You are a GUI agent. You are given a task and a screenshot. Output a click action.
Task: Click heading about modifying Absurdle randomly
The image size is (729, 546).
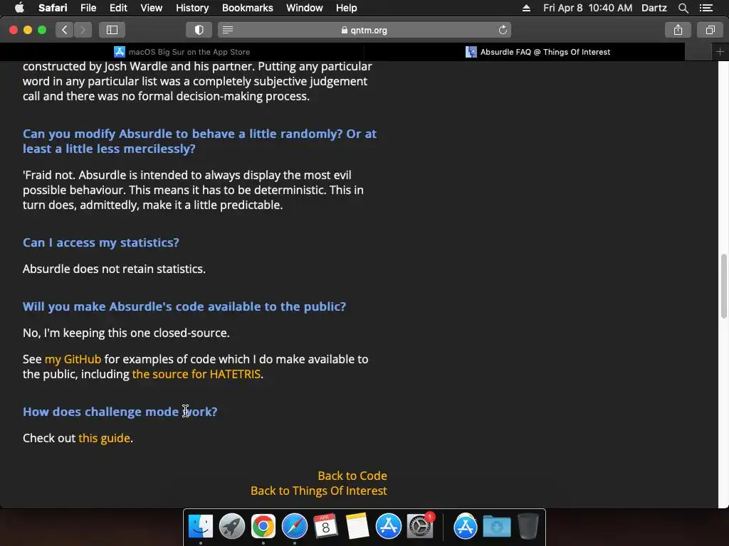coord(199,141)
